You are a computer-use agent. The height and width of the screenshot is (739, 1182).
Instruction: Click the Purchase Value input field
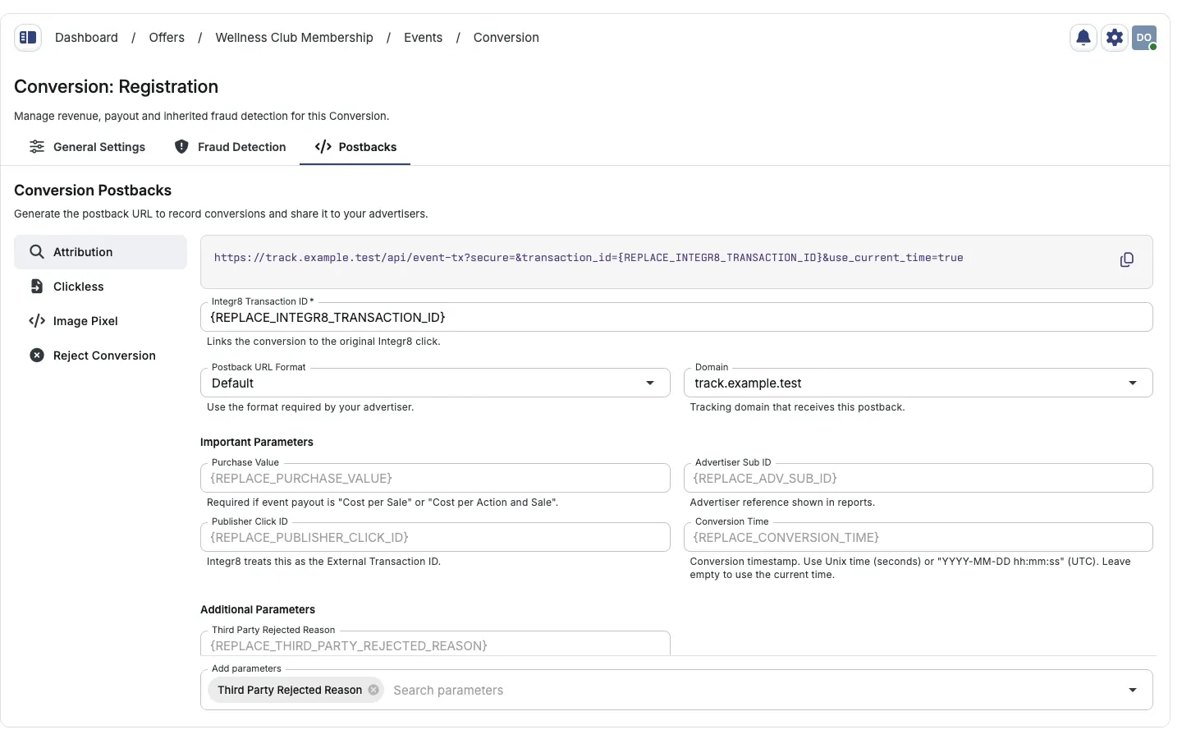(435, 479)
